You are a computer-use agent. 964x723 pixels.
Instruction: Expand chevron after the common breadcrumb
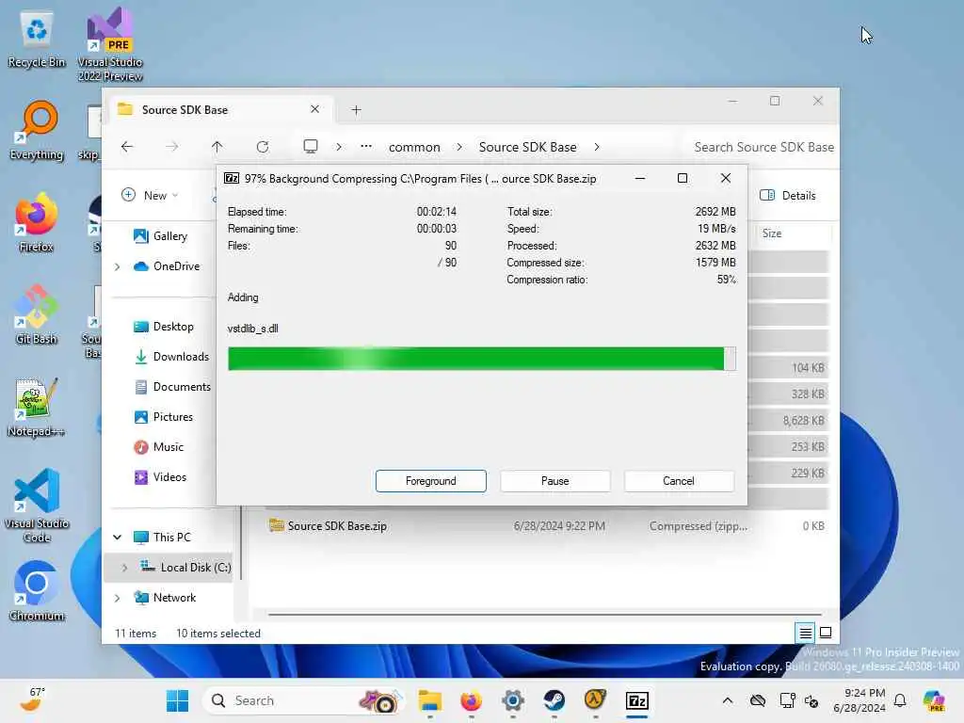click(459, 147)
